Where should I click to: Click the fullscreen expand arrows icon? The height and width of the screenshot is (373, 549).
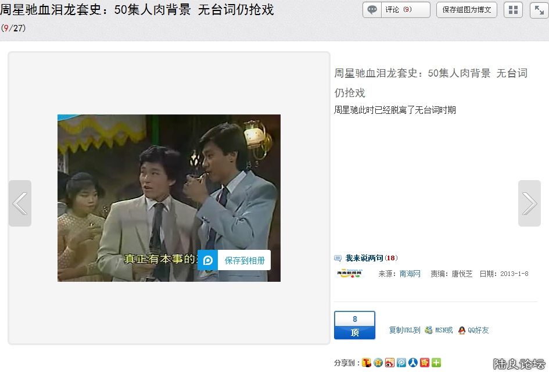[x=539, y=10]
